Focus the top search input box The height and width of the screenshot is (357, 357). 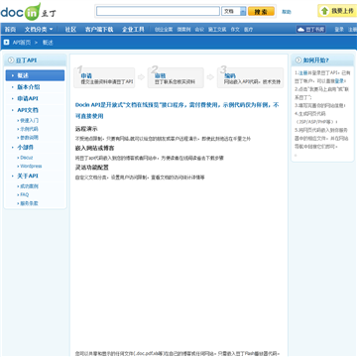tap(158, 11)
